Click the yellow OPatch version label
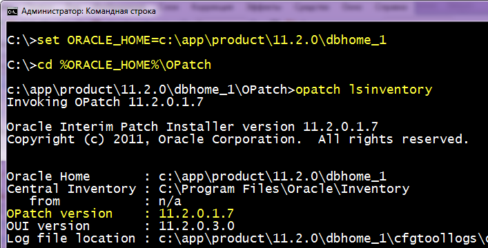The width and height of the screenshot is (488, 248). [60, 214]
